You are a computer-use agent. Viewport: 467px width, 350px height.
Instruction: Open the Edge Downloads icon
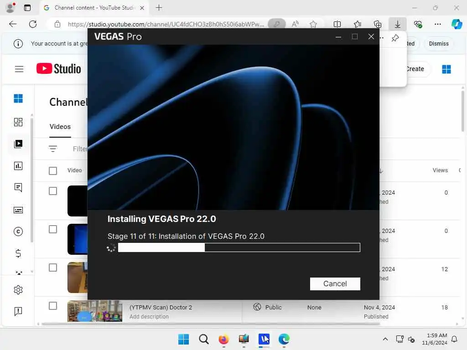pos(398,24)
